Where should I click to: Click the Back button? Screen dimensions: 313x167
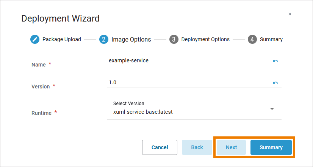coord(197,147)
